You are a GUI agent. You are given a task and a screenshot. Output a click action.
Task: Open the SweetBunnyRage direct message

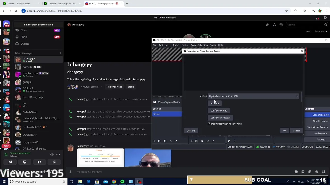[38, 97]
